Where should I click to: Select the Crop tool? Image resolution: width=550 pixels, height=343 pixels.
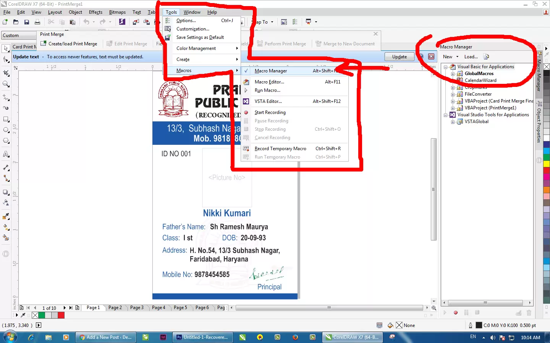pos(6,73)
